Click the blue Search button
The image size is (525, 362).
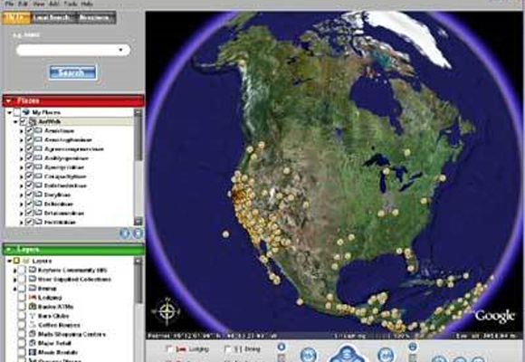tap(72, 72)
